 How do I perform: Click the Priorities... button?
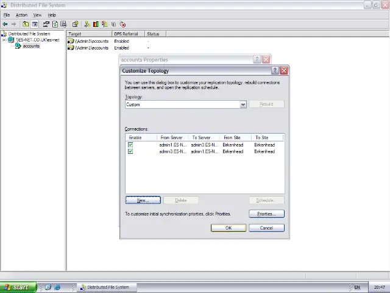[x=266, y=214]
